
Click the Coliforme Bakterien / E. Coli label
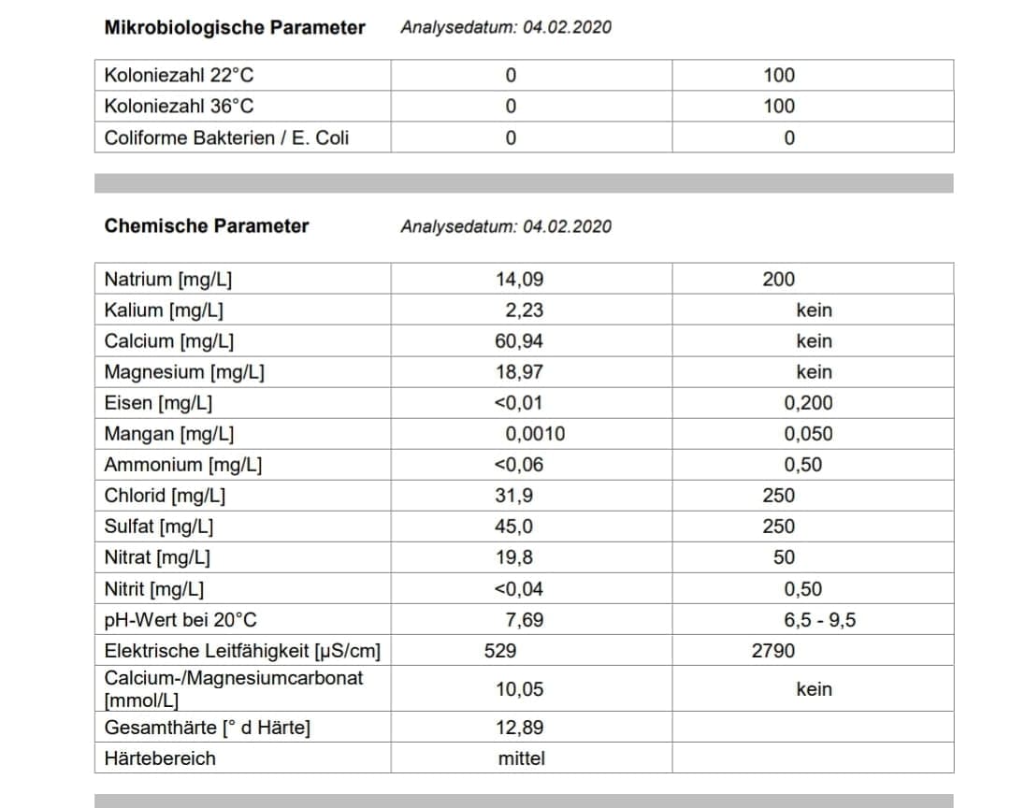226,137
